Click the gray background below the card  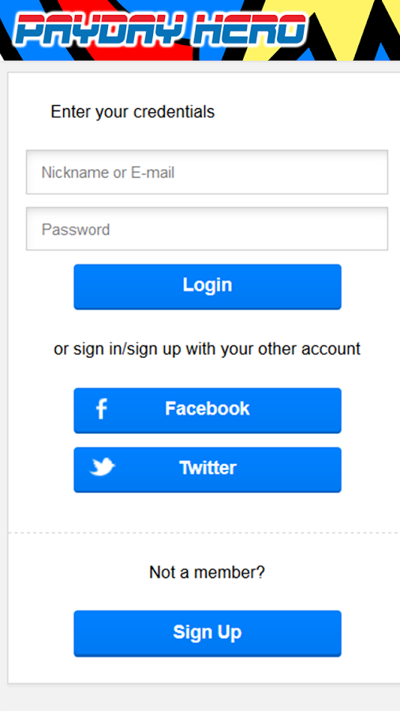click(200, 698)
